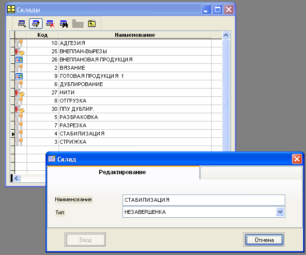Click the row icon next to ВНЕПЛАН-ВЫРЕЗЫ

20,51
